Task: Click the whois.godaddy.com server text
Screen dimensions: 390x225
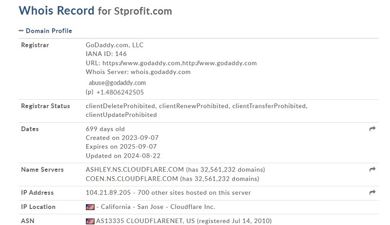Action: (x=160, y=72)
